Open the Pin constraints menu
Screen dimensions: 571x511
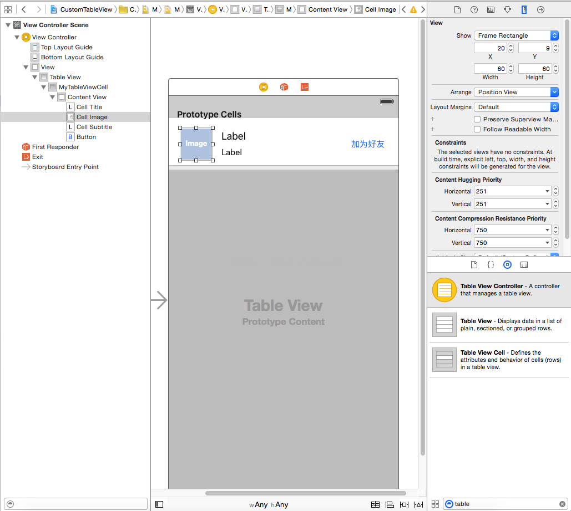404,504
